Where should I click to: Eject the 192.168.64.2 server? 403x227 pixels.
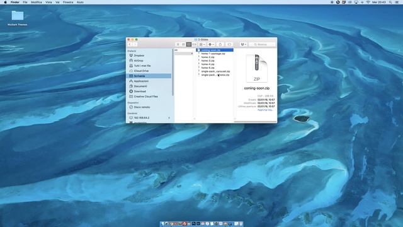pos(169,118)
